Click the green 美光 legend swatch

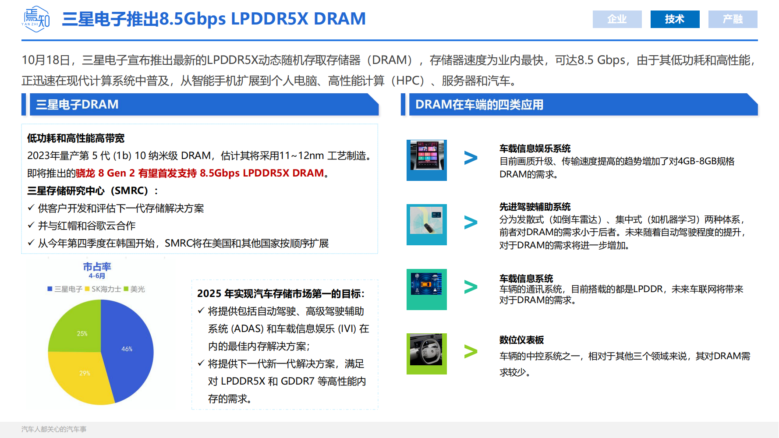(x=126, y=289)
